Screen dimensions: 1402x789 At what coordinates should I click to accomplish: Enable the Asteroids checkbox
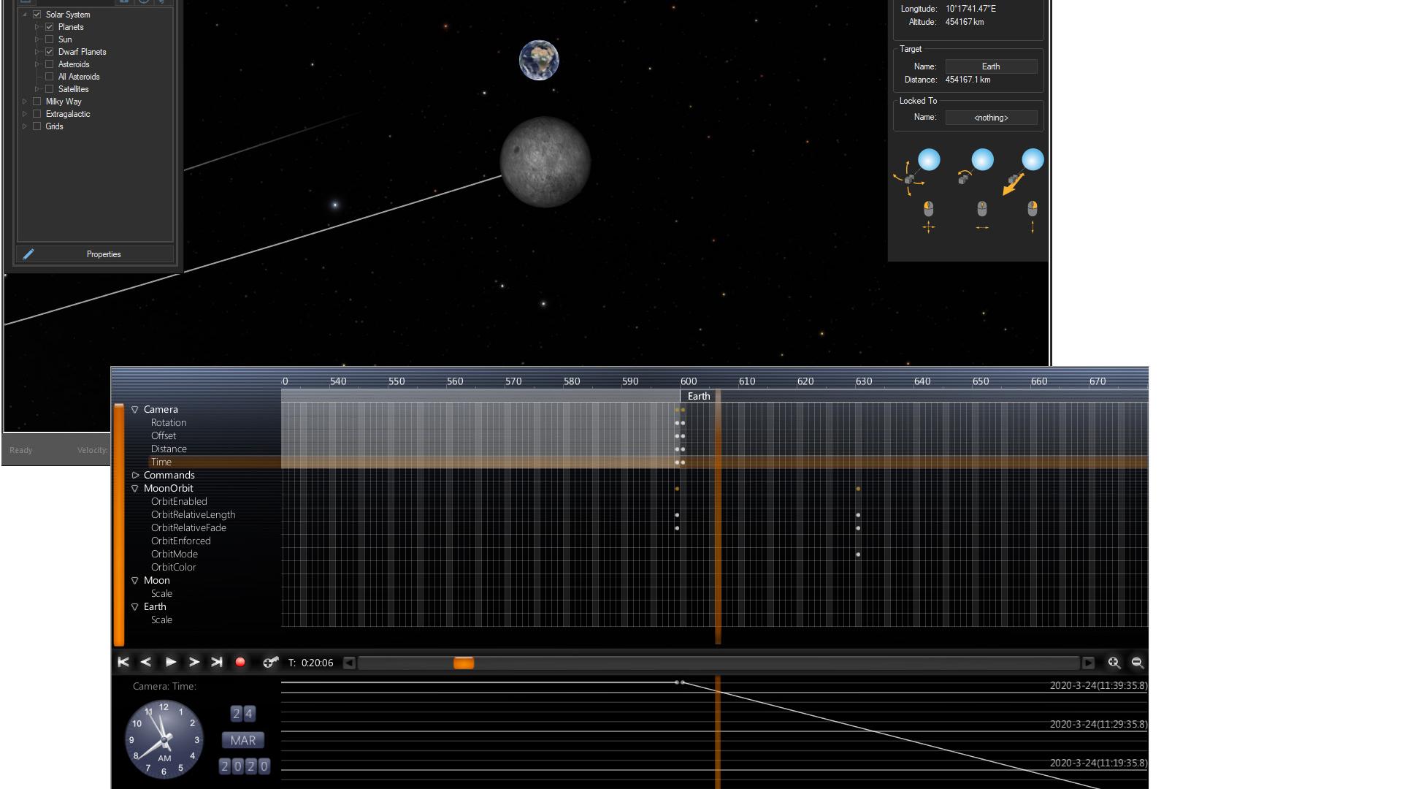50,64
